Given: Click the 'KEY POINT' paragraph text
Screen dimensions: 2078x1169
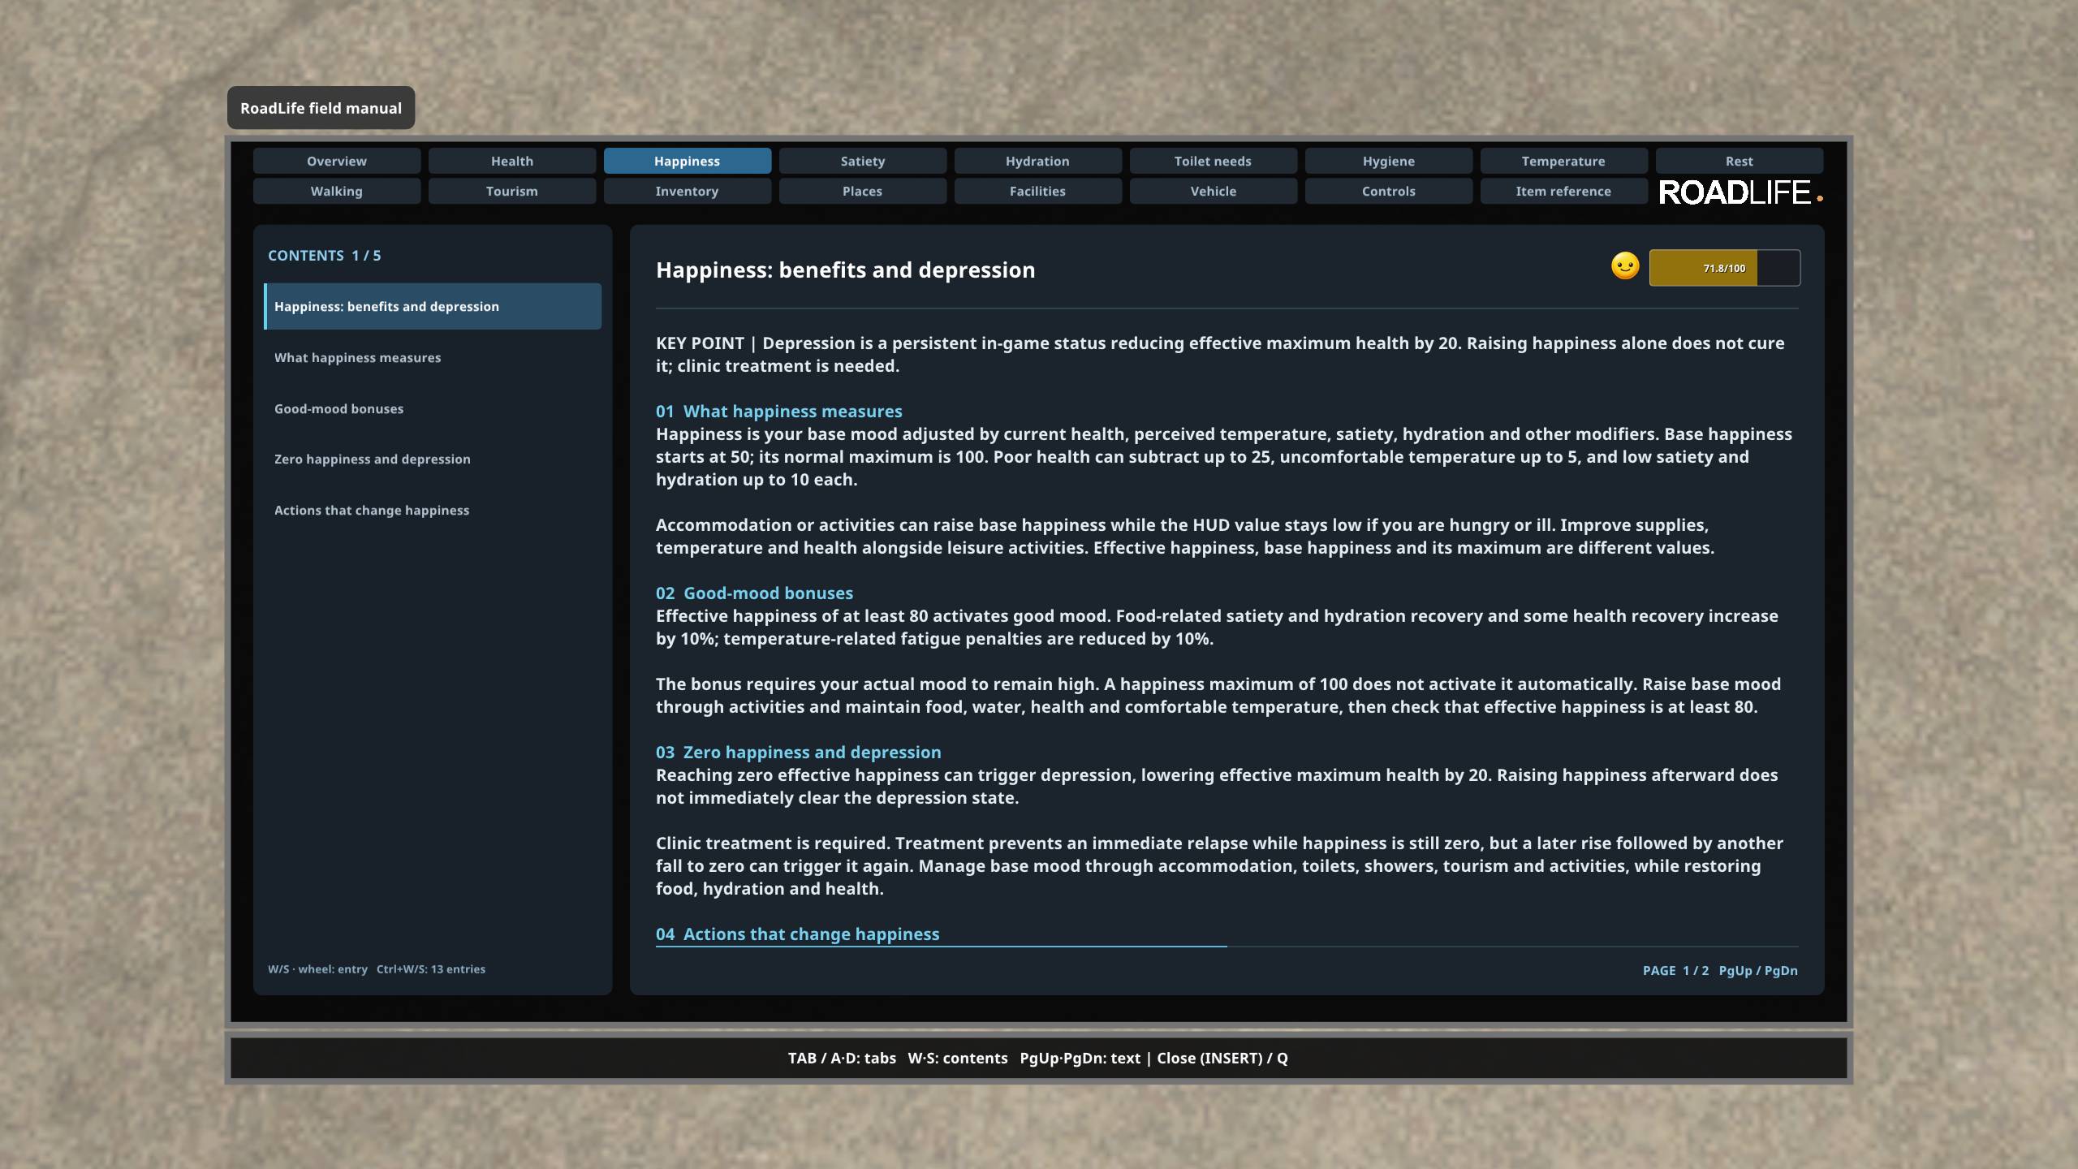Looking at the screenshot, I should pos(1220,354).
